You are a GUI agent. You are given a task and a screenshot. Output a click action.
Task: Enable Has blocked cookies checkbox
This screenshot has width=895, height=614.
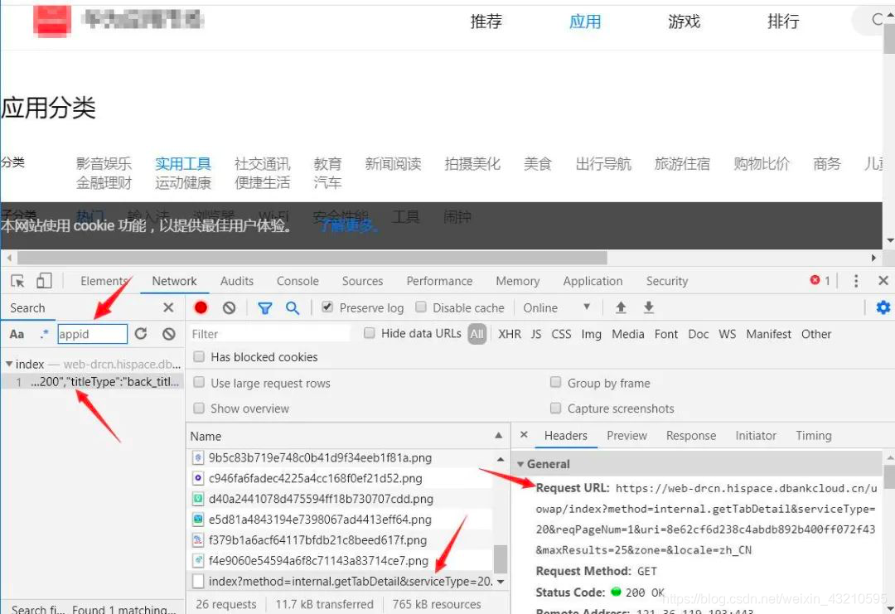(199, 356)
